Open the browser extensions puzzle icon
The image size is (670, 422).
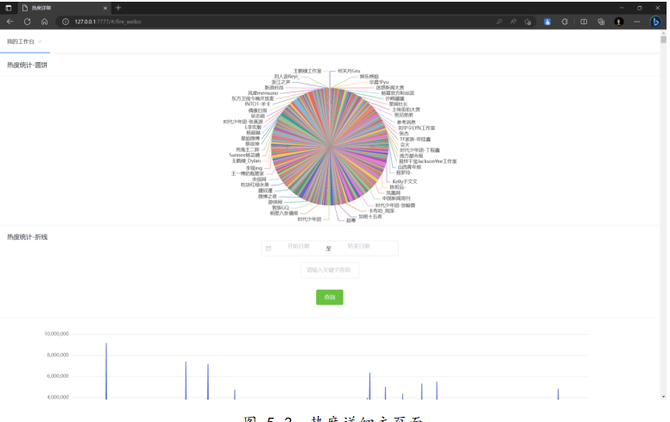coord(565,22)
